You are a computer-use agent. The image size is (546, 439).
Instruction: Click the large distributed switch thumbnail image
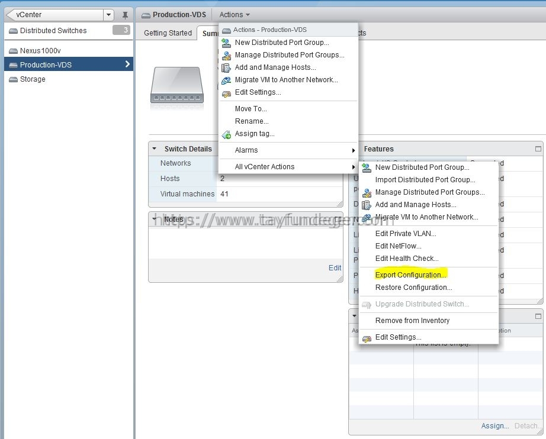pos(177,85)
